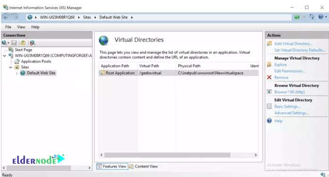
Task: Select the WIN-UG5M08R1Q69 server node
Action: coord(53,56)
